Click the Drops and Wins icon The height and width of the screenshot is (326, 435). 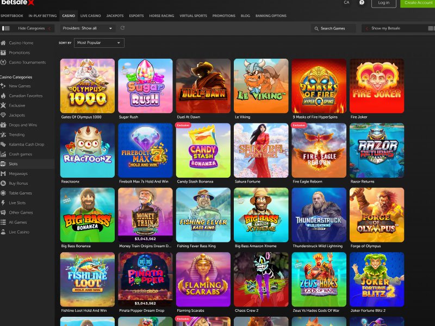tap(3, 125)
